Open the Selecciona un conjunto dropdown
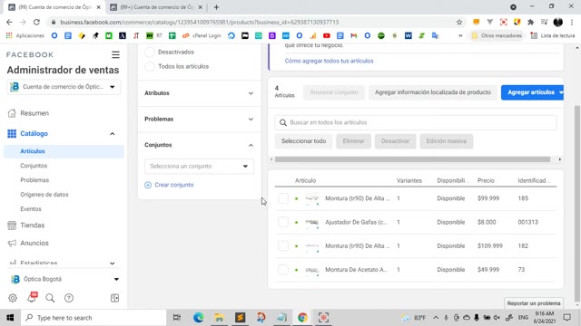The image size is (581, 326). pos(200,167)
